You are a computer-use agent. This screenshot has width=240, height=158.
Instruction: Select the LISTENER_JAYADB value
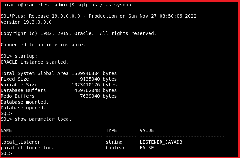[x=161, y=142]
